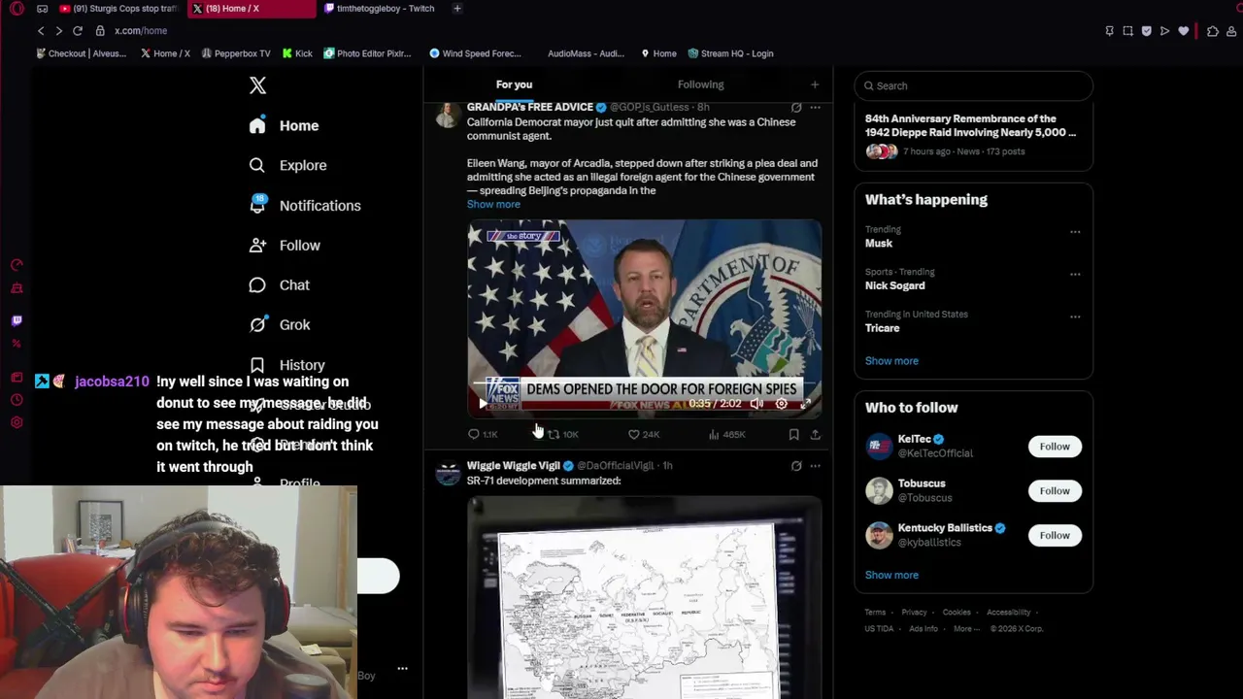The width and height of the screenshot is (1243, 699).
Task: Mute the Fox News video
Action: coord(756,404)
